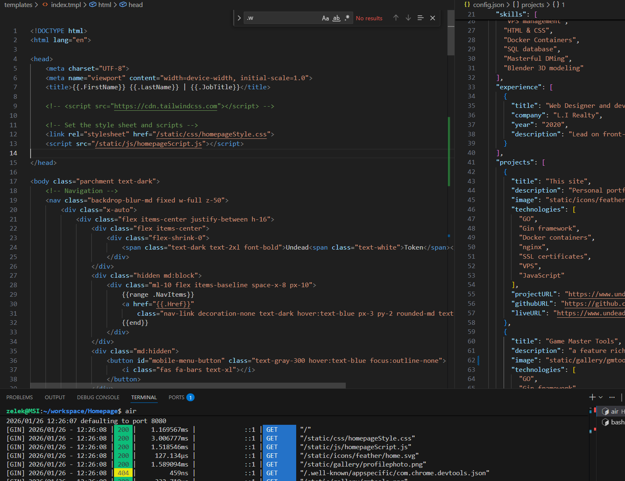Click the editor horizontal scrollbar
625x481 pixels.
click(x=188, y=386)
